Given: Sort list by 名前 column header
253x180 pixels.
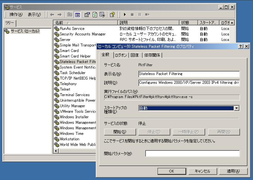Looking at the screenshot, I should (86, 23).
